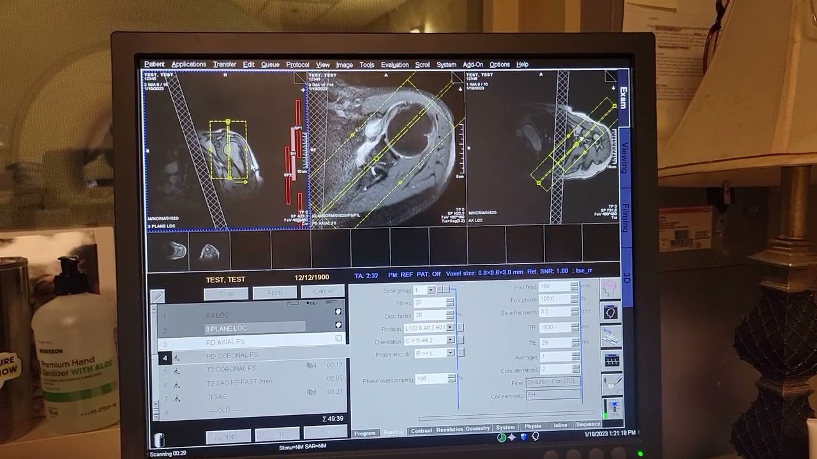The height and width of the screenshot is (459, 817).
Task: Click the 3 PLANE LOC status icon
Action: tap(338, 325)
